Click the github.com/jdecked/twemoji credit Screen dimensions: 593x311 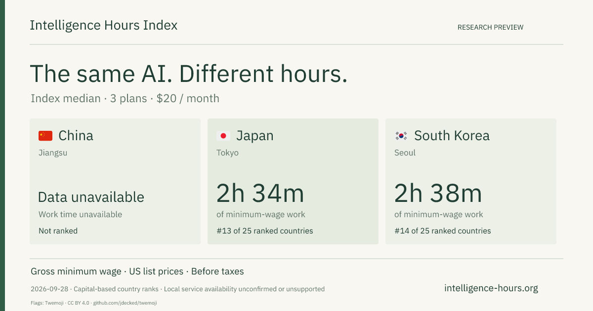point(125,303)
